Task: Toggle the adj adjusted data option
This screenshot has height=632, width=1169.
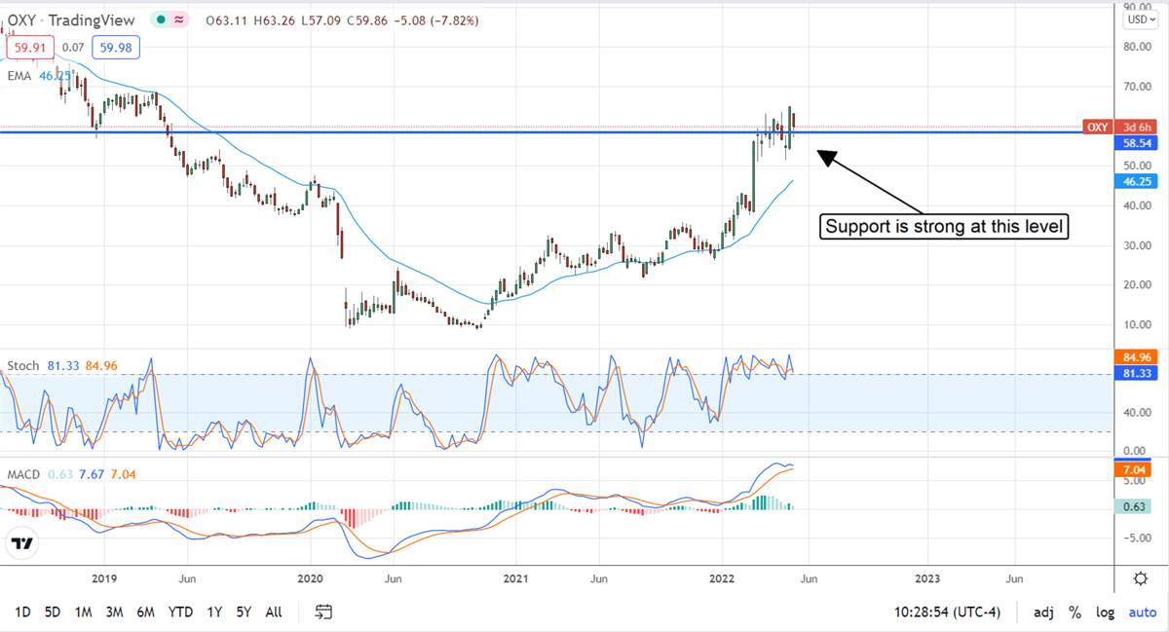Action: 1043,613
